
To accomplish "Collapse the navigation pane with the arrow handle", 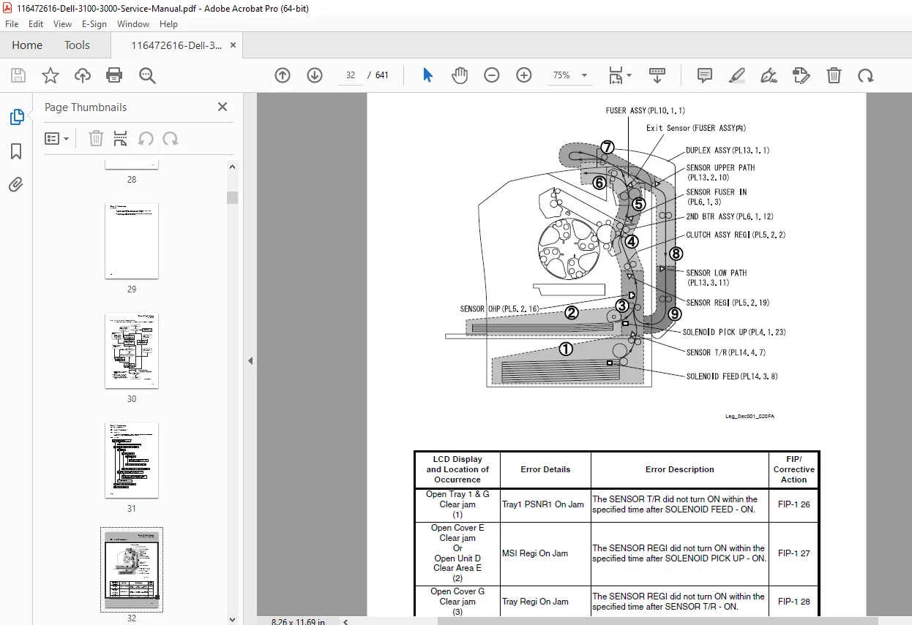I will click(250, 360).
